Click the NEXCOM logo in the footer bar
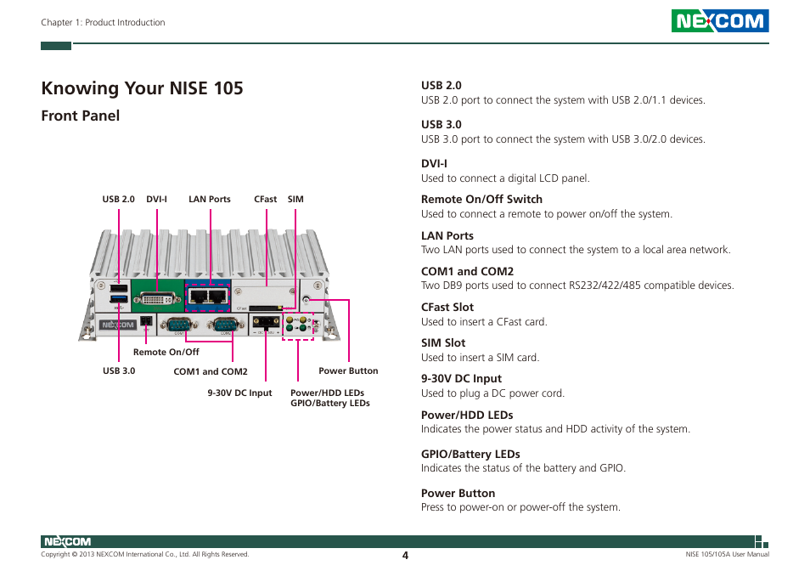The width and height of the screenshot is (810, 571). tap(68, 541)
